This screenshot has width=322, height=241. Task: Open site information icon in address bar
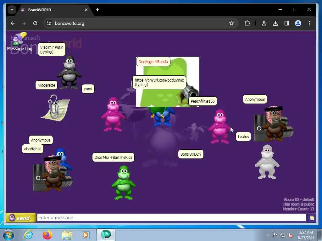point(49,23)
